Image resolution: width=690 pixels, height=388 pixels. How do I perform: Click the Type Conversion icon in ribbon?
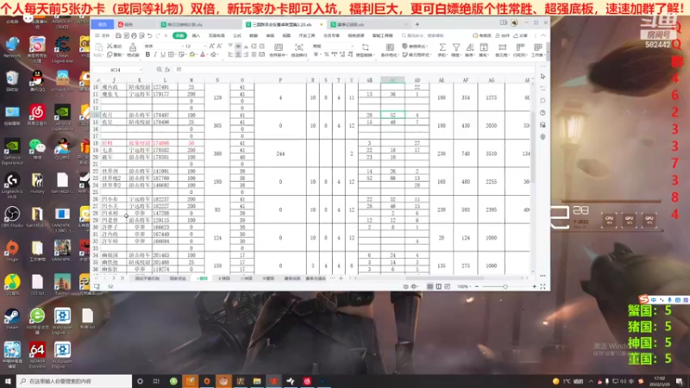[365, 47]
